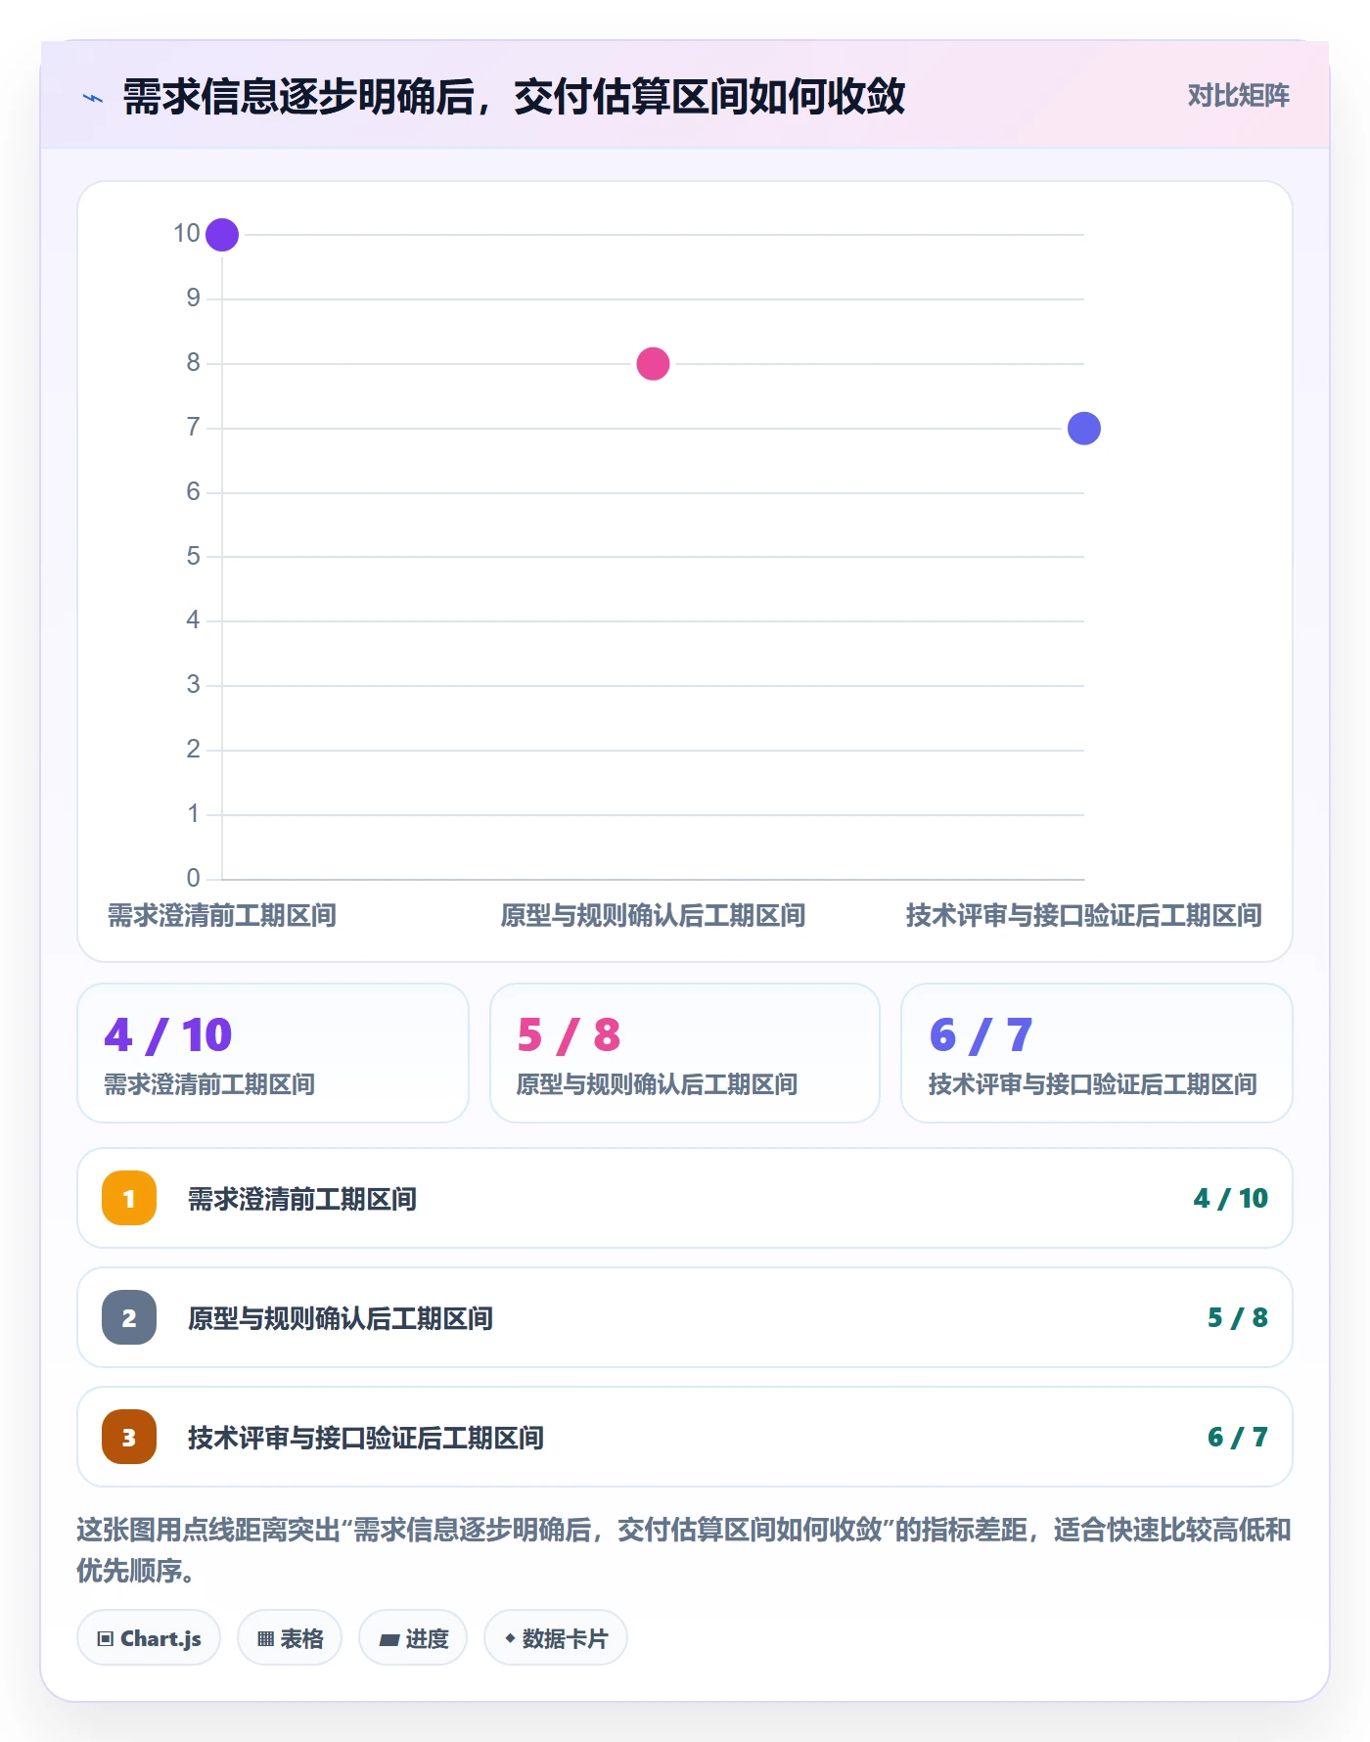1370x1742 pixels.
Task: Click the Chart.js tag
Action: click(149, 1637)
